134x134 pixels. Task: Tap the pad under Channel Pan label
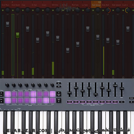pos(40,94)
